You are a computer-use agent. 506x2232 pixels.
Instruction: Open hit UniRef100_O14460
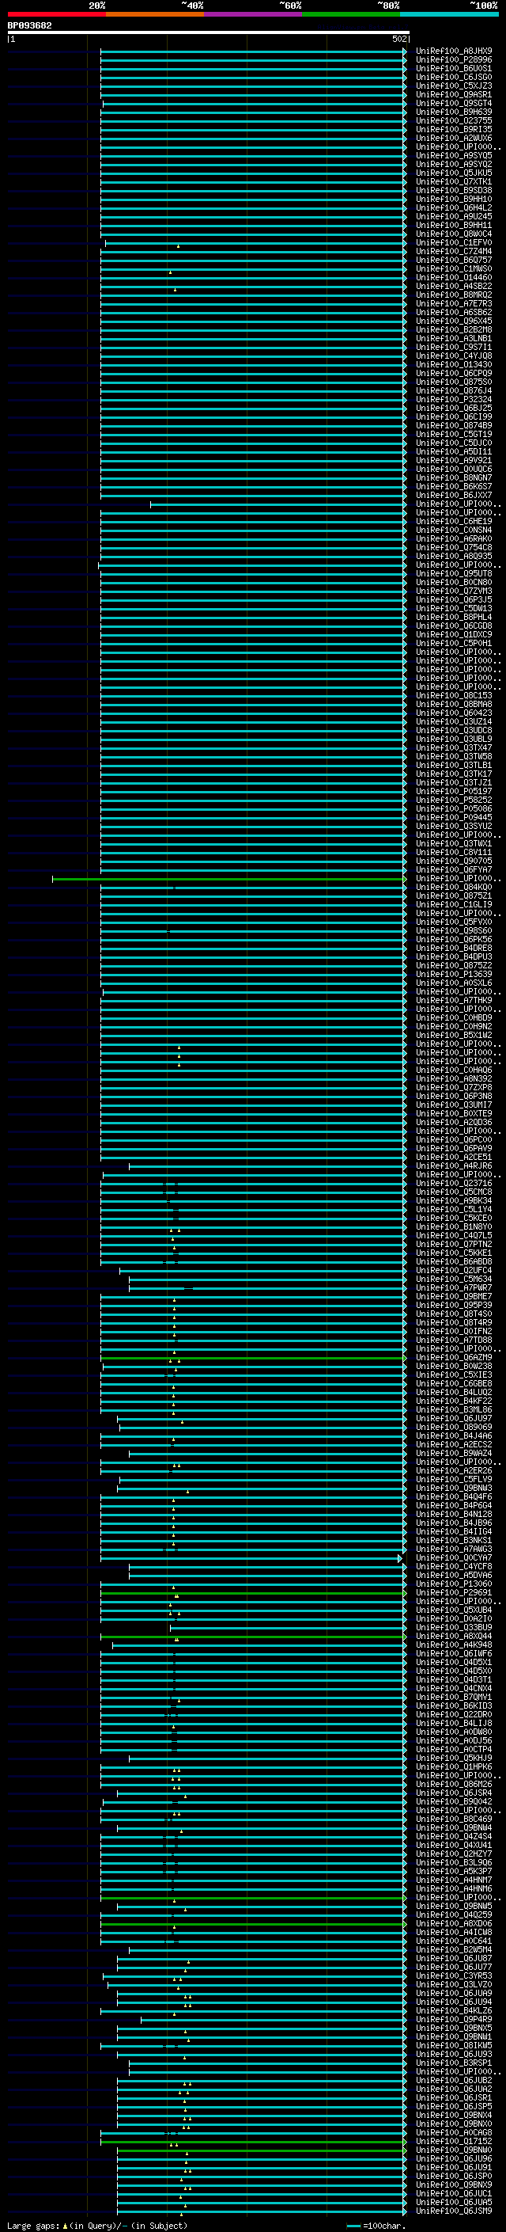coord(454,277)
